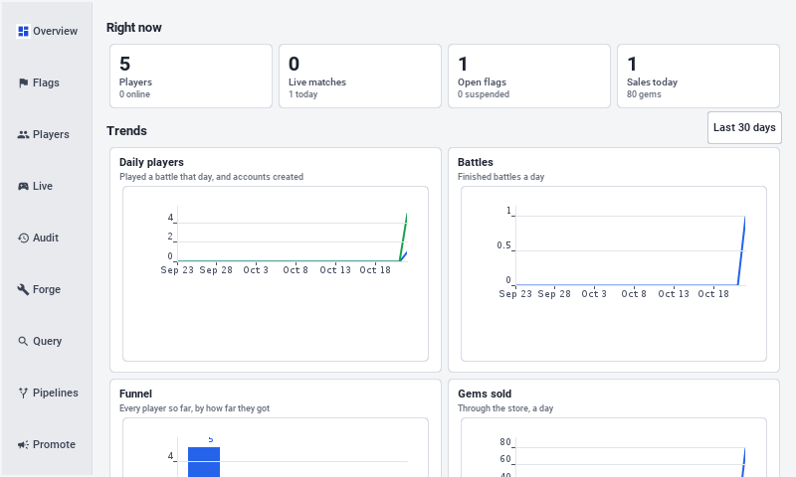Go to the Flags section label

[46, 83]
